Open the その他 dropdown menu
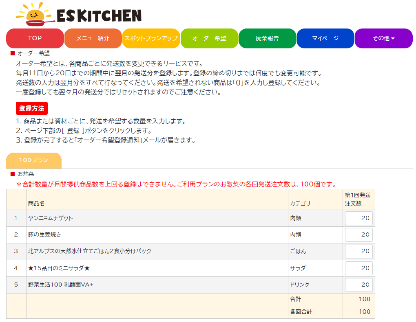 [x=383, y=38]
